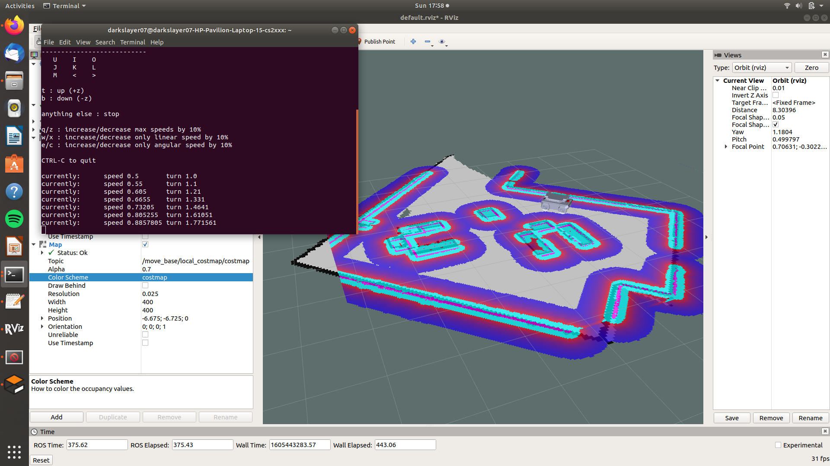The width and height of the screenshot is (830, 466).
Task: Open the Terminal menu
Action: (132, 42)
